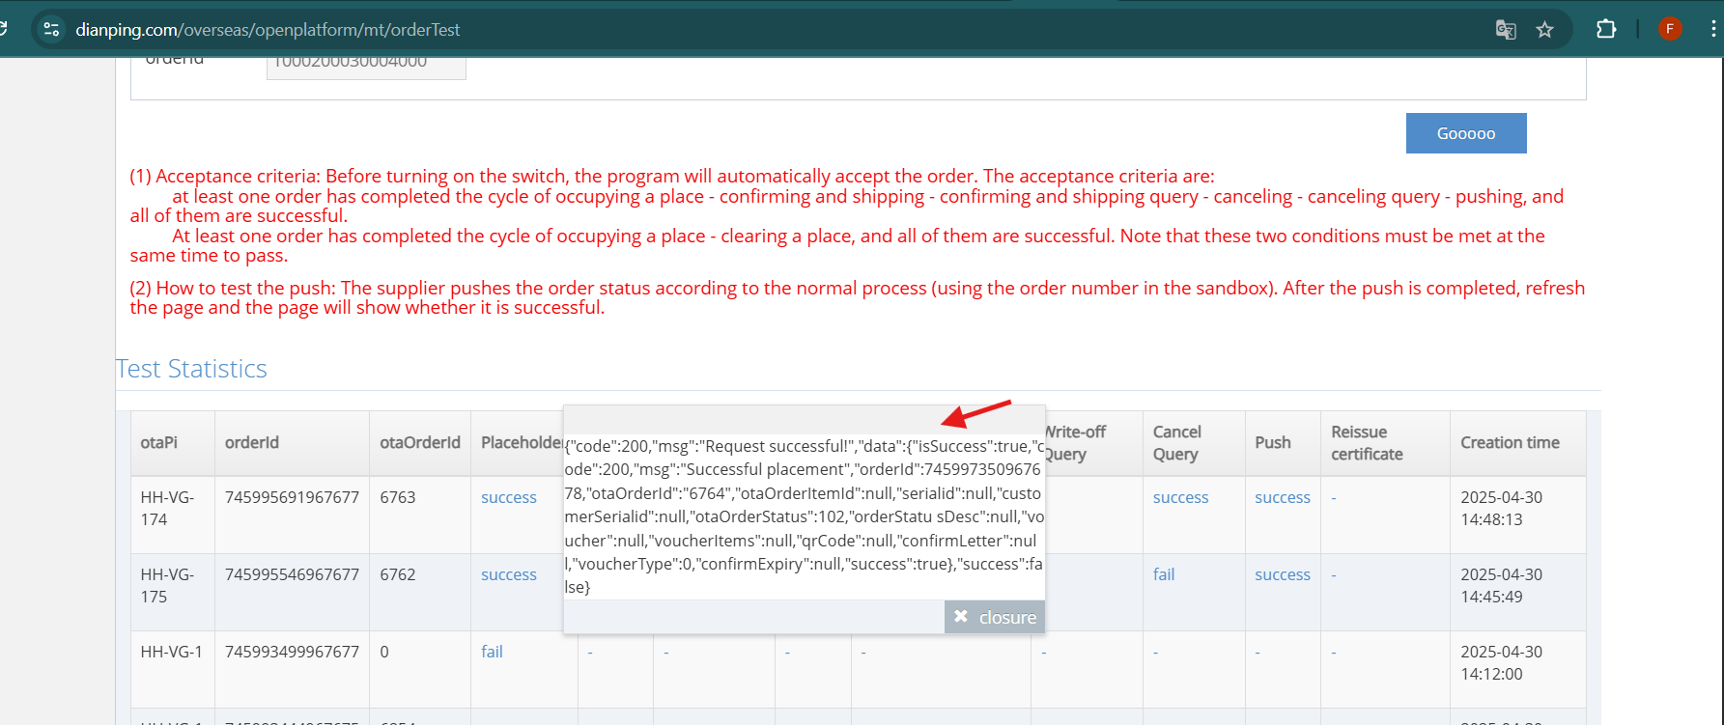
Task: Open the Chrome three-dot menu
Action: [x=1712, y=29]
